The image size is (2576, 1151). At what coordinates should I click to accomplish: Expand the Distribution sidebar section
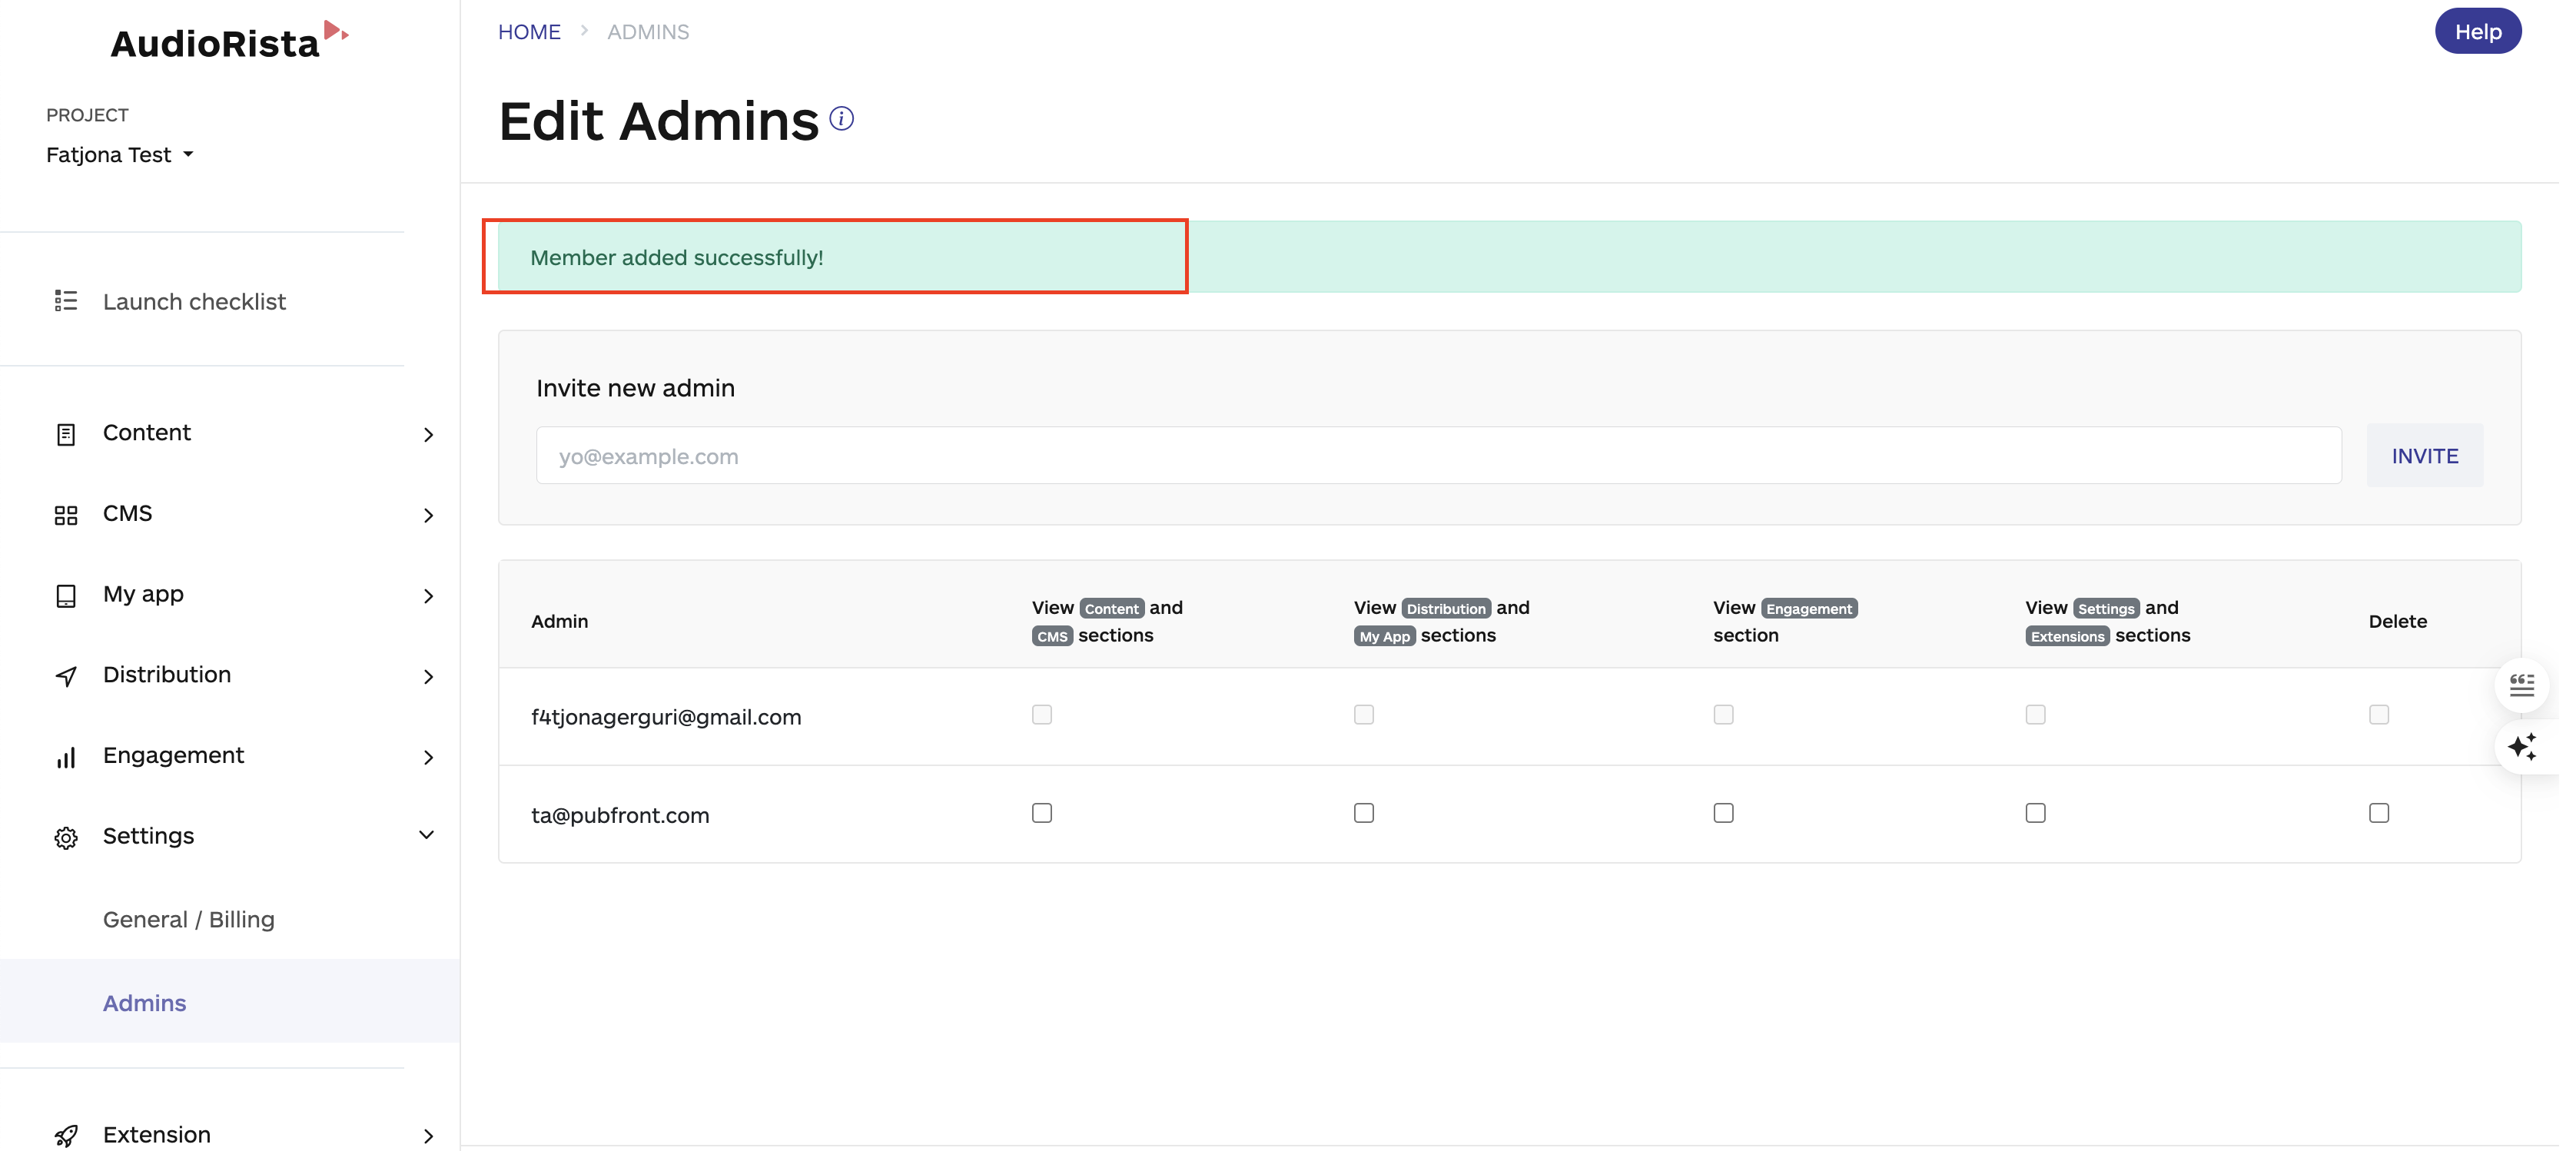pyautogui.click(x=428, y=676)
